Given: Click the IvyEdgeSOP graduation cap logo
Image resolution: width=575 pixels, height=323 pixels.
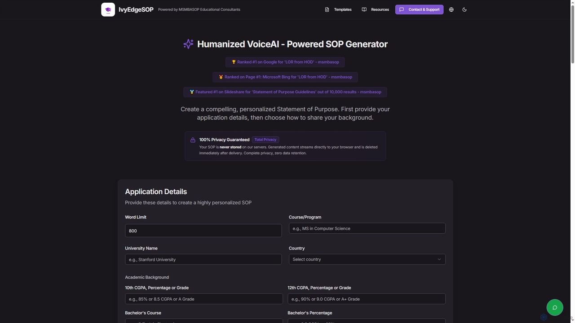Looking at the screenshot, I should click(108, 9).
